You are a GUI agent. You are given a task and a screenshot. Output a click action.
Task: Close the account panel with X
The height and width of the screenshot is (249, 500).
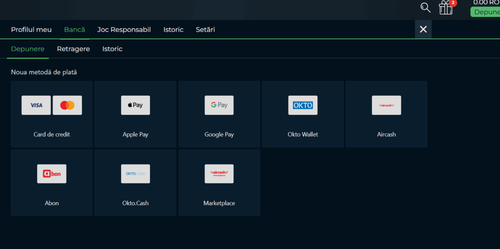[x=423, y=29]
